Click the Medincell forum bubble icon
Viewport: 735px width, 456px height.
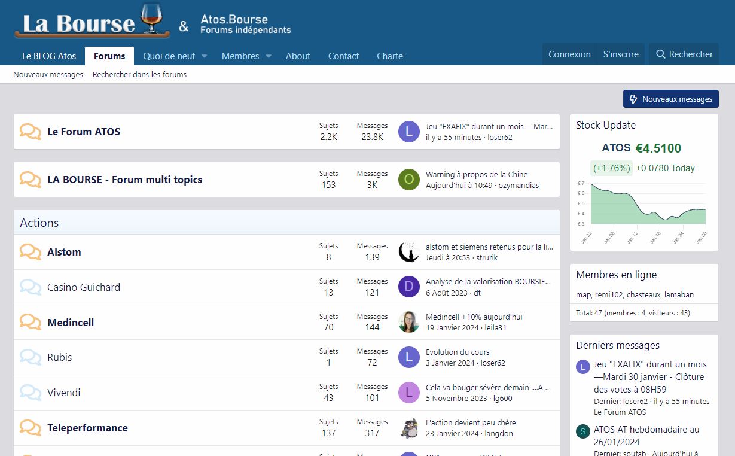point(31,323)
